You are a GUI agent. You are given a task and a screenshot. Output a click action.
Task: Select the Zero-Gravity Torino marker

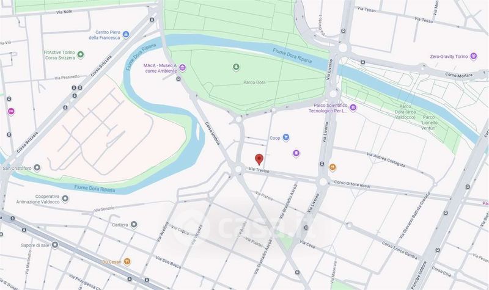473,56
